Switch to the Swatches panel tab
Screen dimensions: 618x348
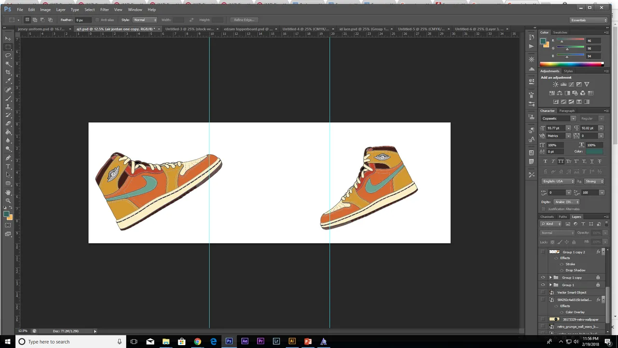pyautogui.click(x=560, y=32)
